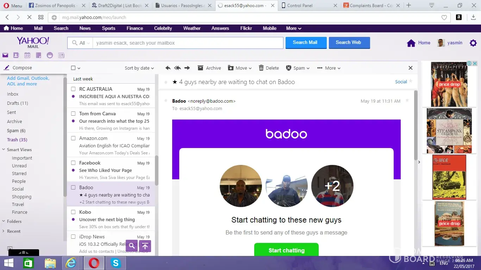Click the Amazon extension icon
This screenshot has width=481, height=270.
(458, 17)
